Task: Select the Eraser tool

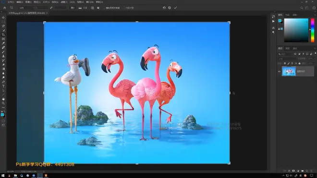Action: click(3, 65)
